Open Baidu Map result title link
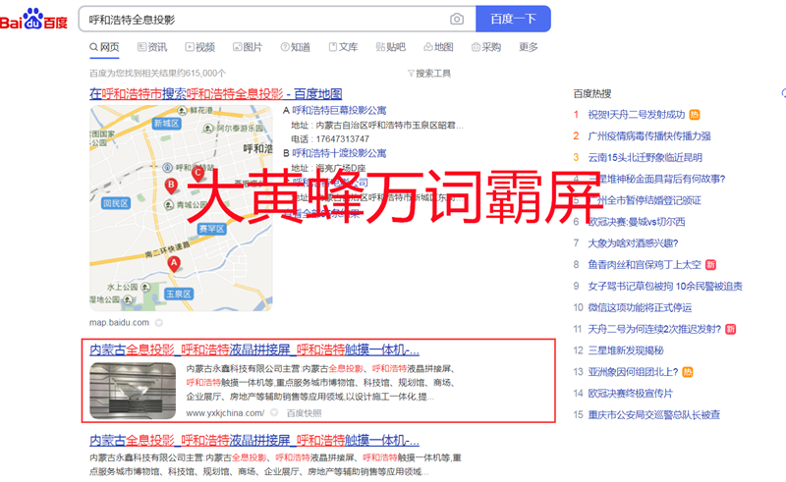Viewport: 786px width, 482px height. click(x=215, y=93)
